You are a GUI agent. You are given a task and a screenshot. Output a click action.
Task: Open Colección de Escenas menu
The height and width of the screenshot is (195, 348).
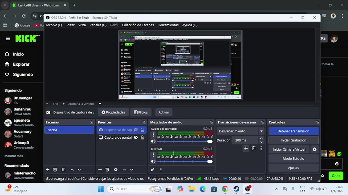(138, 25)
